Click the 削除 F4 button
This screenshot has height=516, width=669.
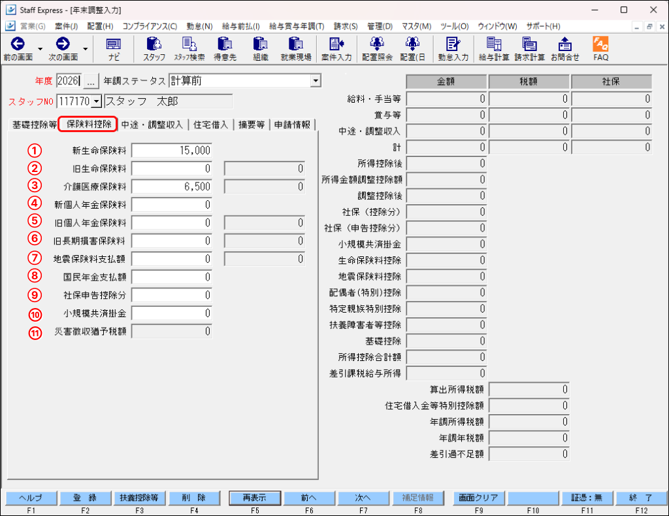[x=194, y=498]
